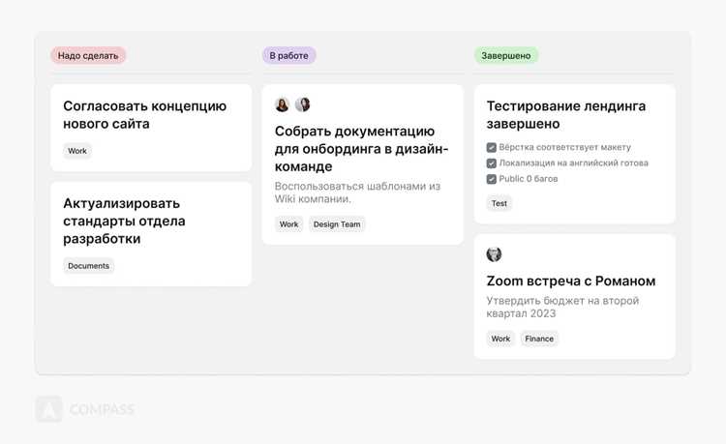The height and width of the screenshot is (444, 726).
Task: Click the Локализация на английский готова text
Action: point(574,163)
